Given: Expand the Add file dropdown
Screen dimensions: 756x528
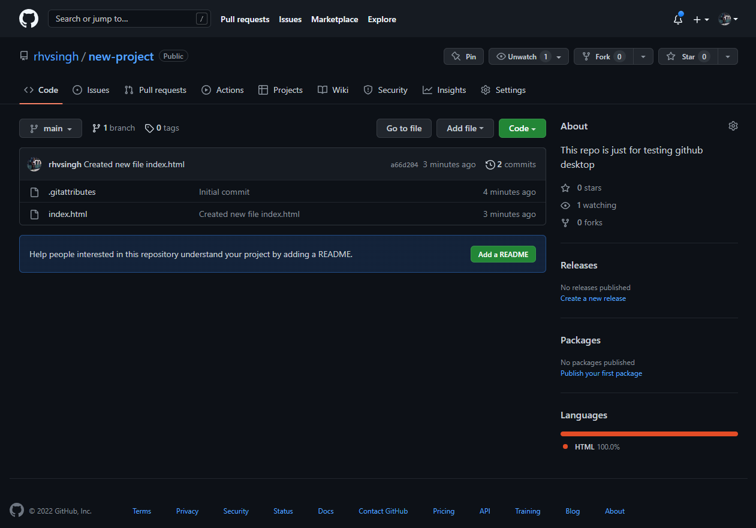Looking at the screenshot, I should (465, 128).
